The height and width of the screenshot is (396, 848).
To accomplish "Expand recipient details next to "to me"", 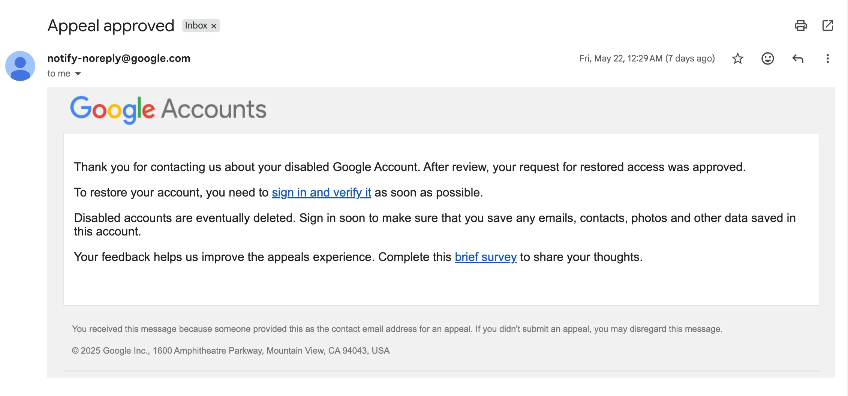I will point(78,74).
